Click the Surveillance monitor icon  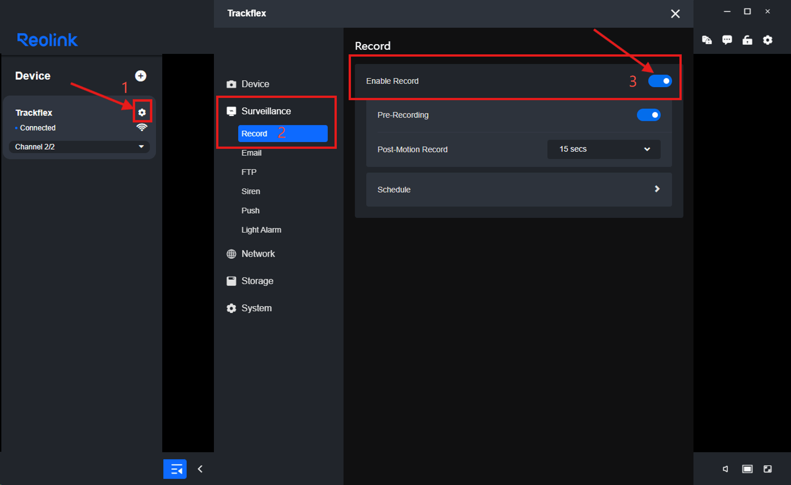pyautogui.click(x=231, y=111)
